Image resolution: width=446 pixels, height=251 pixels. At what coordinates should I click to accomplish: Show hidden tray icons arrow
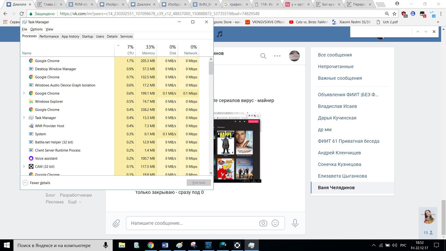pos(374,245)
